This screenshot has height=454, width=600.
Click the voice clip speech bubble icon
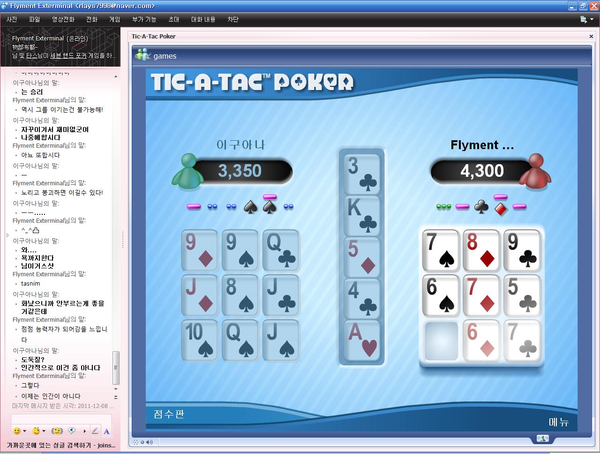pyautogui.click(x=72, y=431)
